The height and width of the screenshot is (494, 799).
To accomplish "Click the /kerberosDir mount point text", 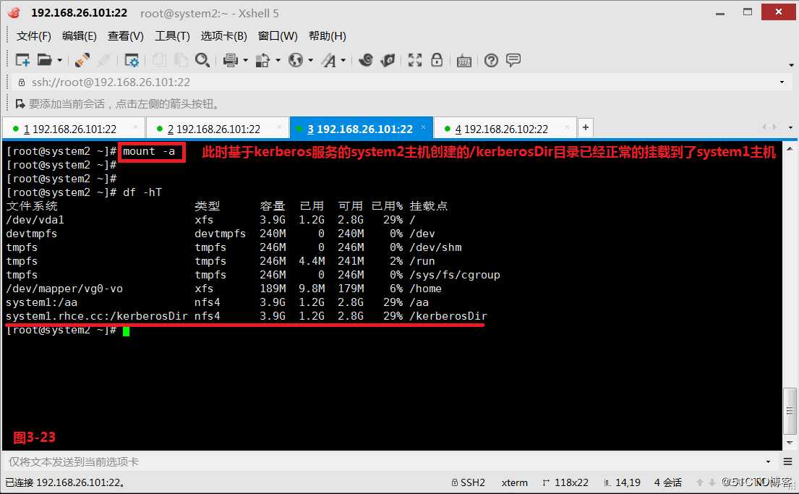I will pyautogui.click(x=448, y=316).
